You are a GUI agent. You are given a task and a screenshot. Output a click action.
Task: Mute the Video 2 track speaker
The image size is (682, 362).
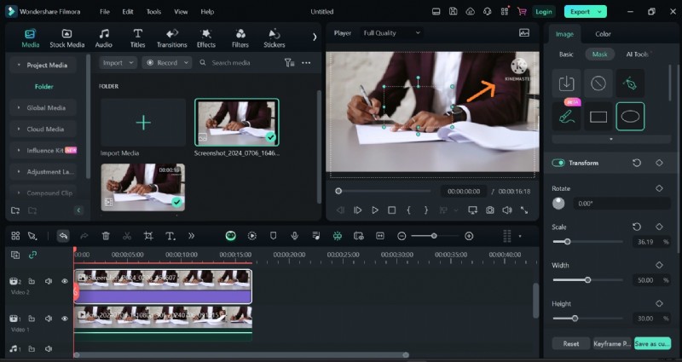49,282
